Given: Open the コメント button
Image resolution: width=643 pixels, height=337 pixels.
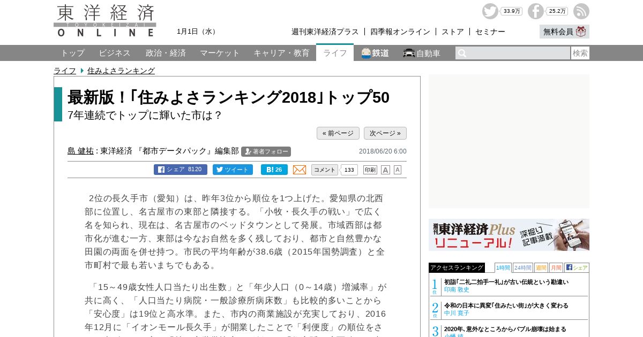Looking at the screenshot, I should (325, 170).
